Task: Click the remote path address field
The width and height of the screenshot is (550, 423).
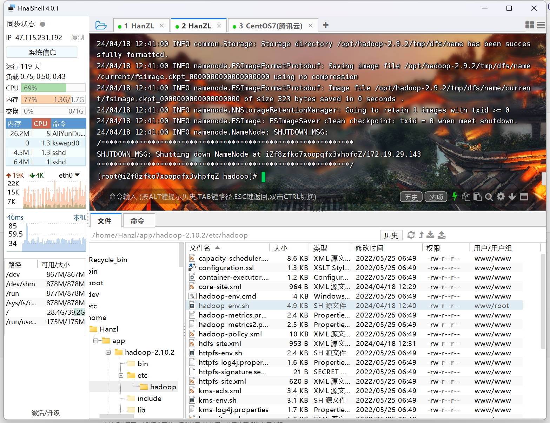Action: (x=234, y=235)
